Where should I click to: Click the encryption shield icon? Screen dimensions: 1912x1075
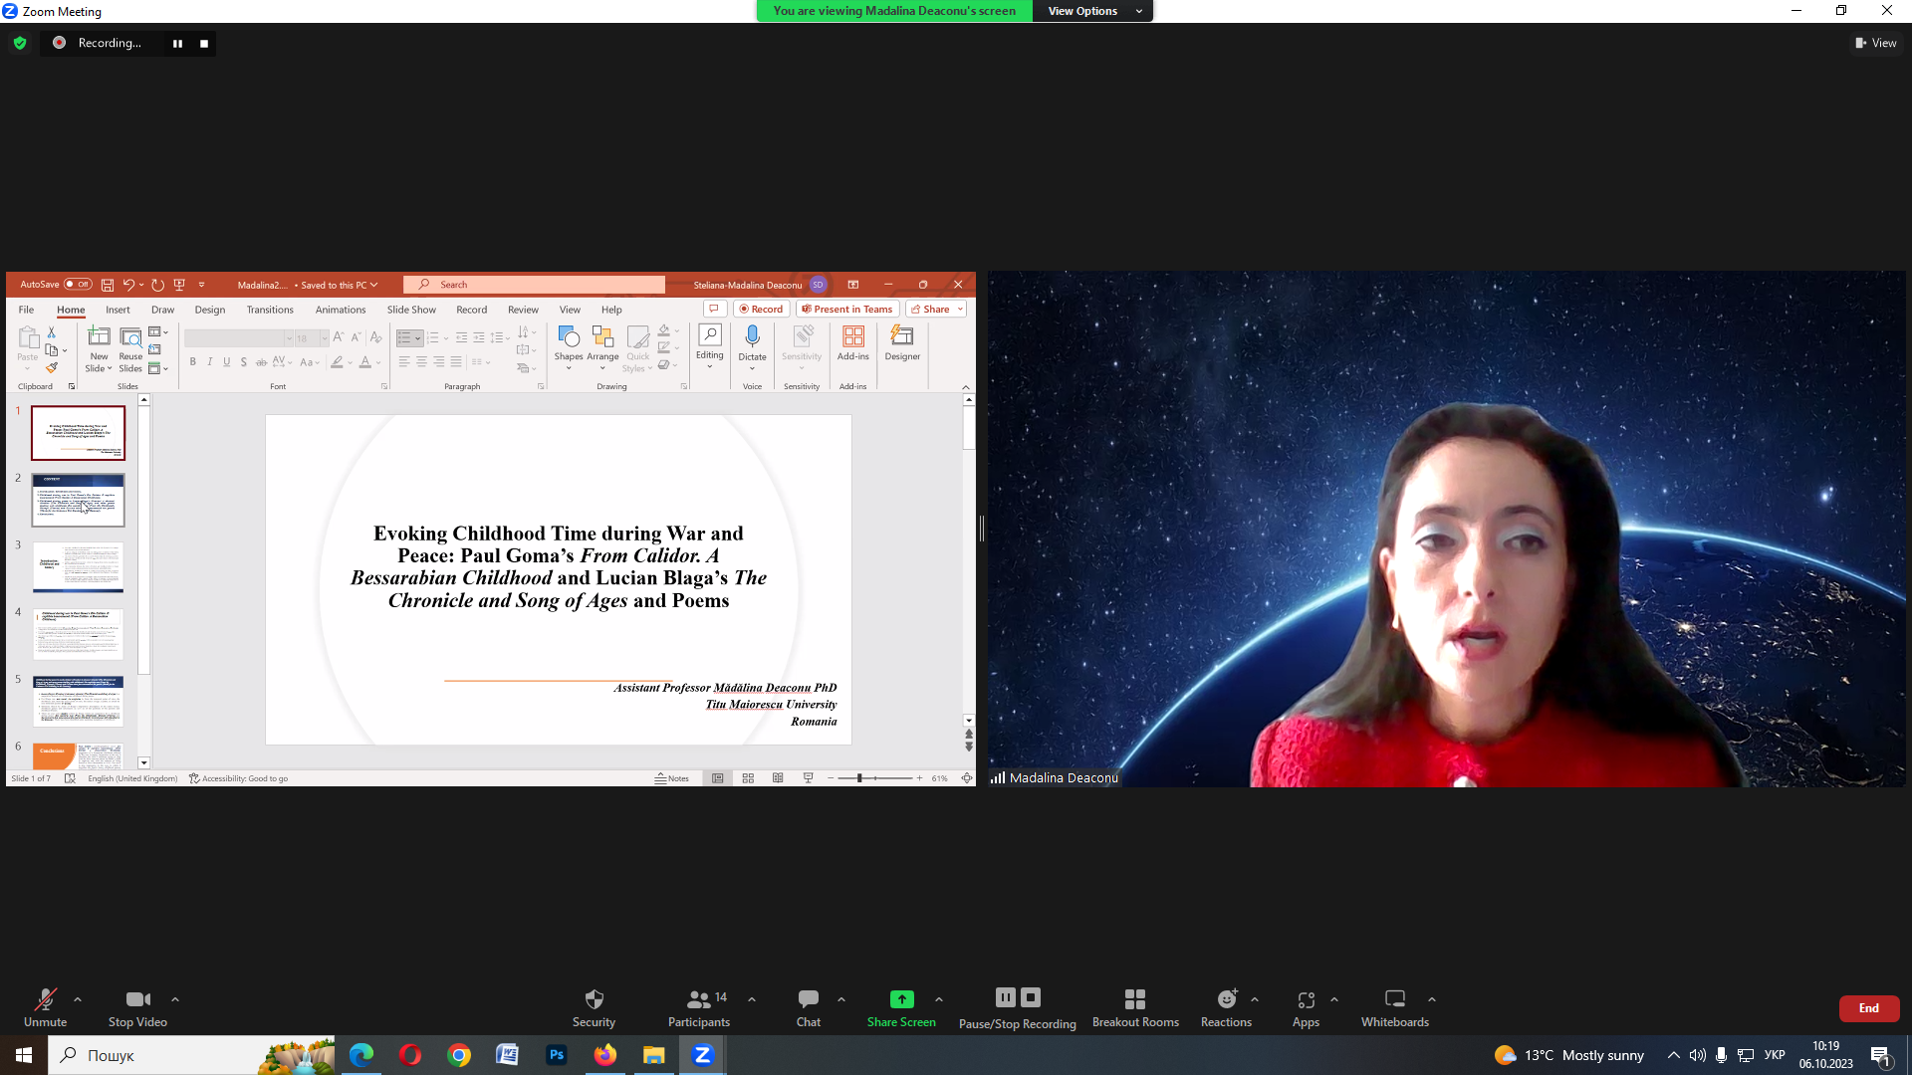[x=20, y=43]
